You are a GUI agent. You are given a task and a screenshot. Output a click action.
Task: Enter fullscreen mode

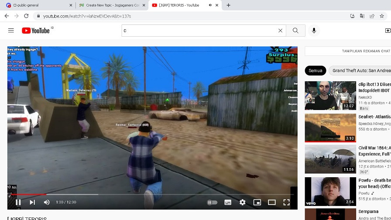pyautogui.click(x=287, y=202)
